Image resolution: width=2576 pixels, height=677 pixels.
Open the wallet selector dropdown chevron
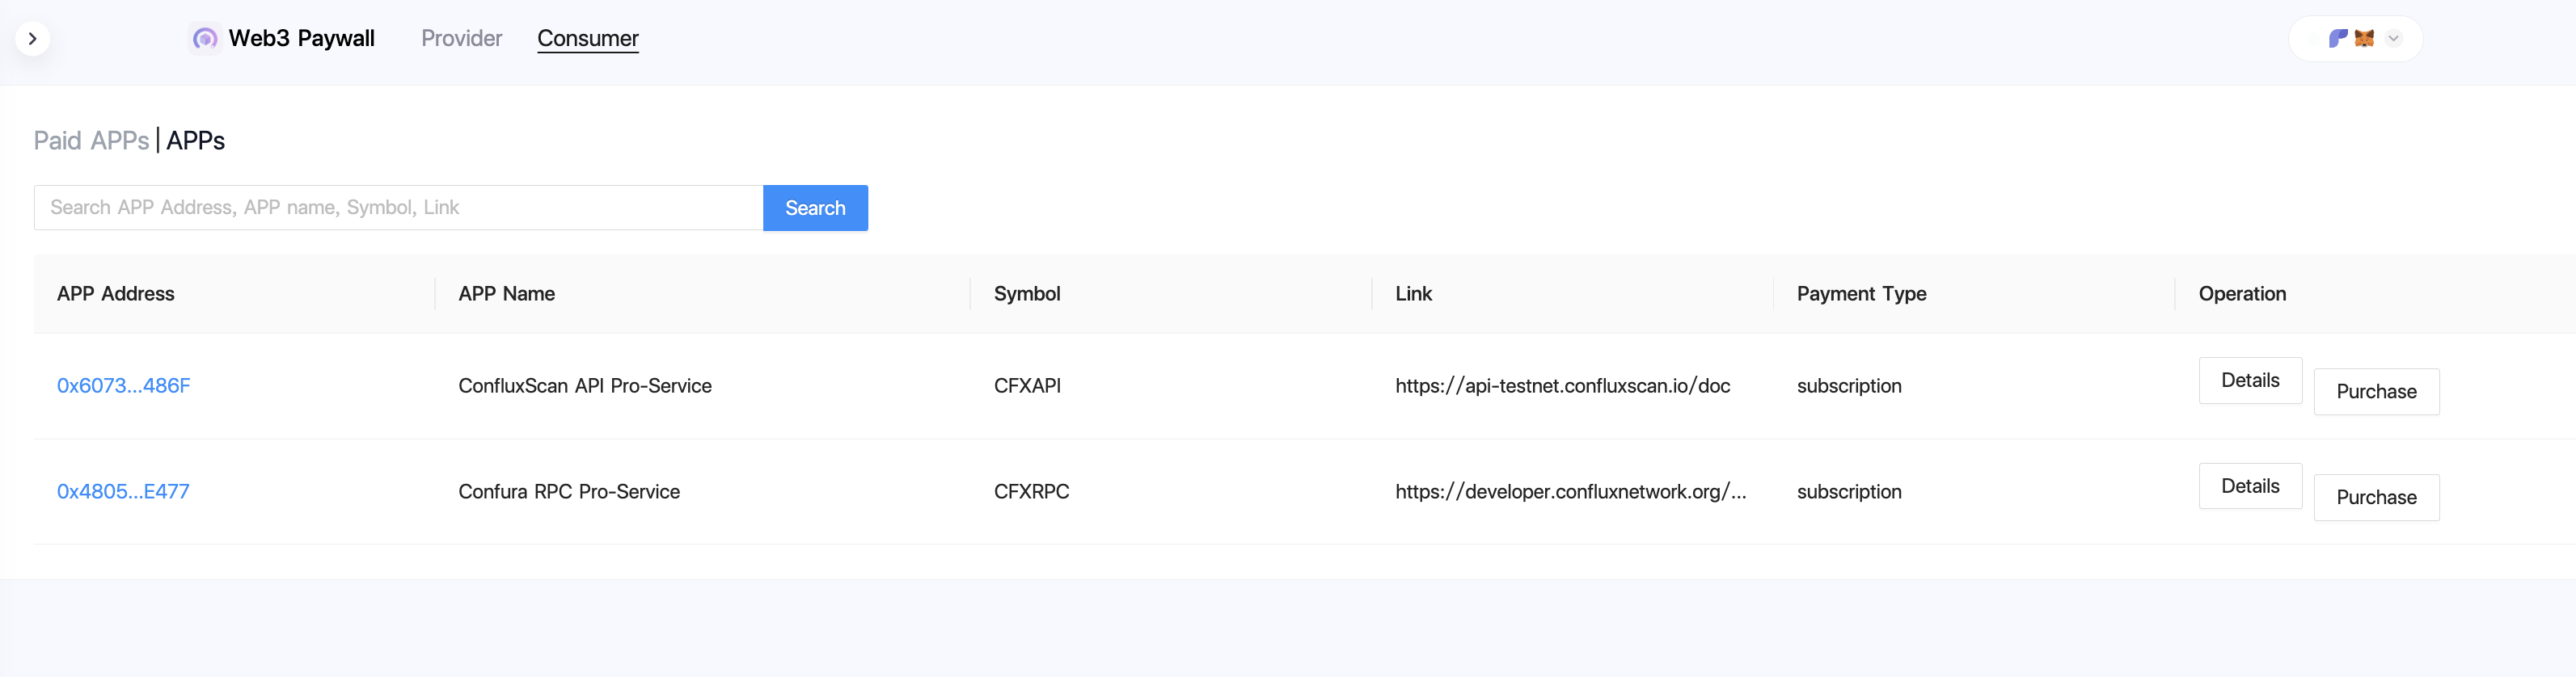tap(2393, 39)
